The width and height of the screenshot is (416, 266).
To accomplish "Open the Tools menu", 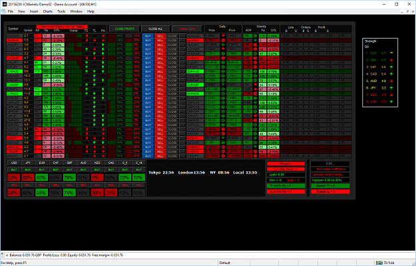I will pyautogui.click(x=61, y=11).
